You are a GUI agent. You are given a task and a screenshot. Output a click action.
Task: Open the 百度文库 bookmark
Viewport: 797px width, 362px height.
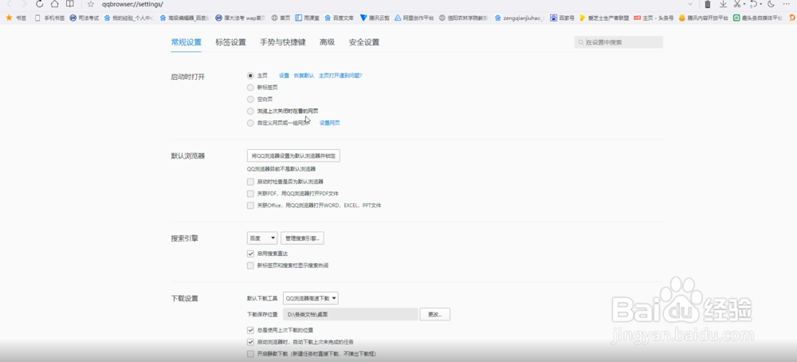pos(340,18)
